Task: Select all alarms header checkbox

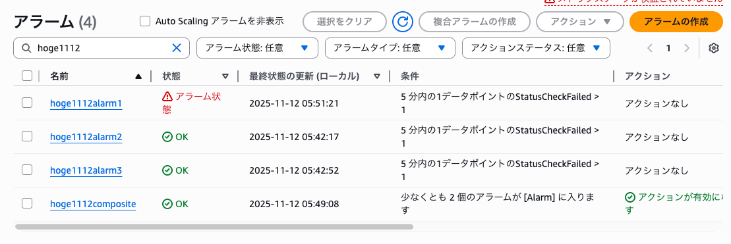Action: [x=27, y=76]
